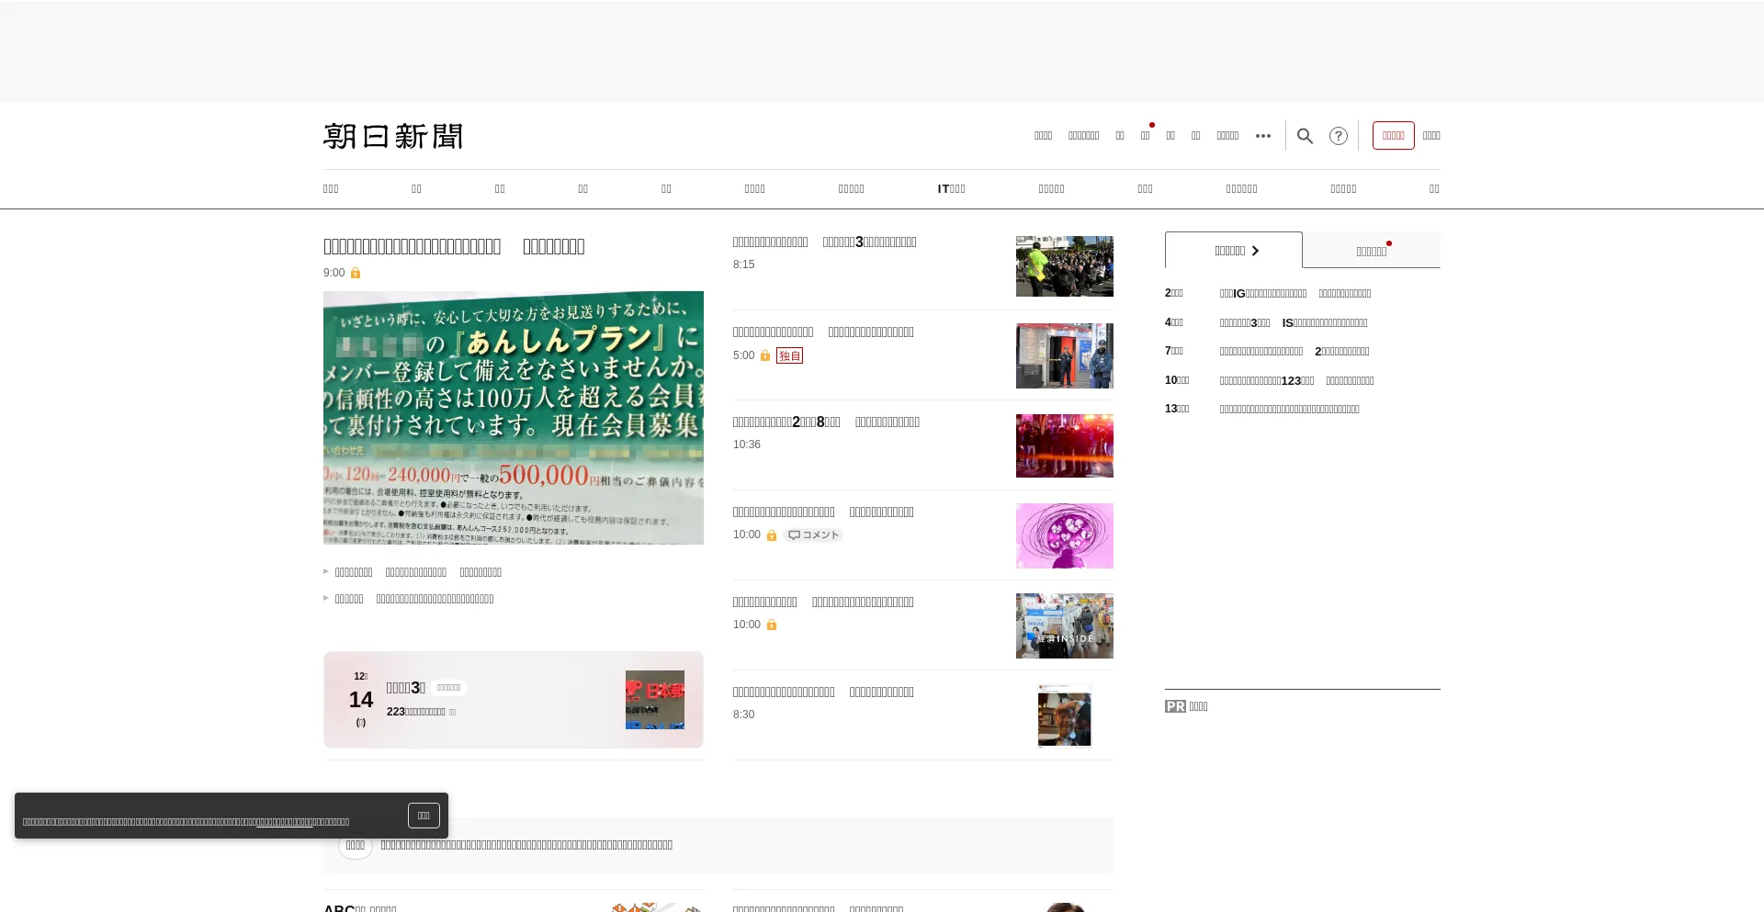Open the pink illustration article thumbnail
Screen dimensions: 1764x912
click(x=1064, y=535)
